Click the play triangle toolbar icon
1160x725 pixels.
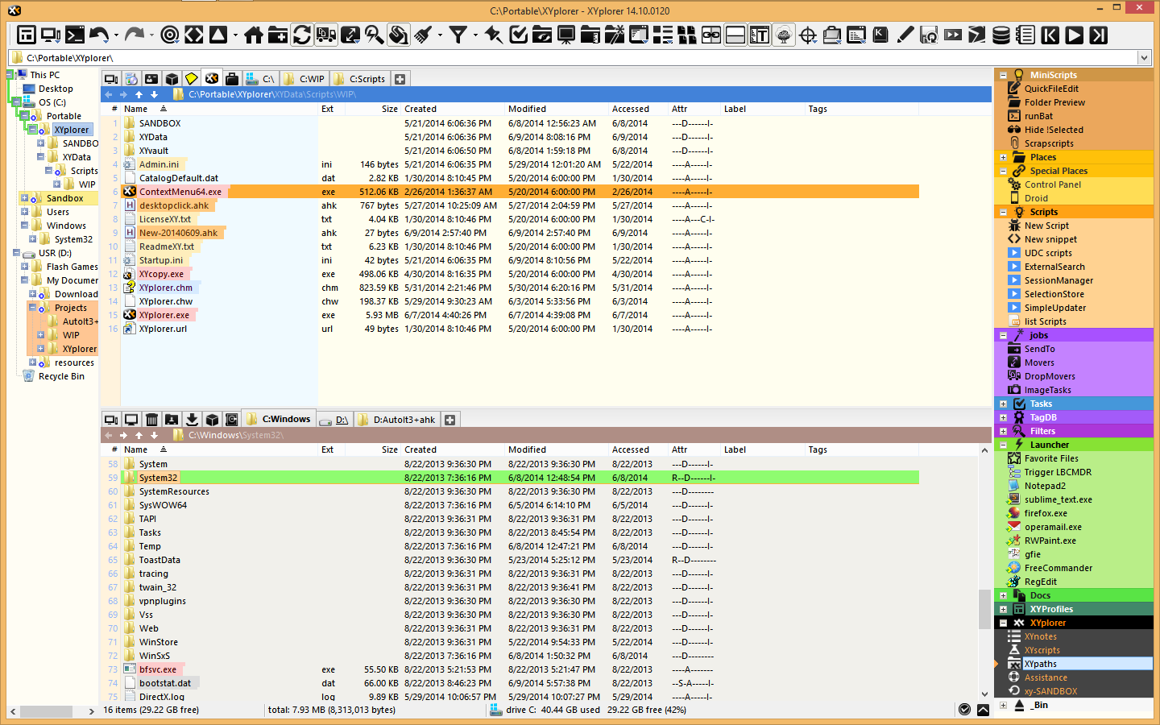click(x=1074, y=35)
